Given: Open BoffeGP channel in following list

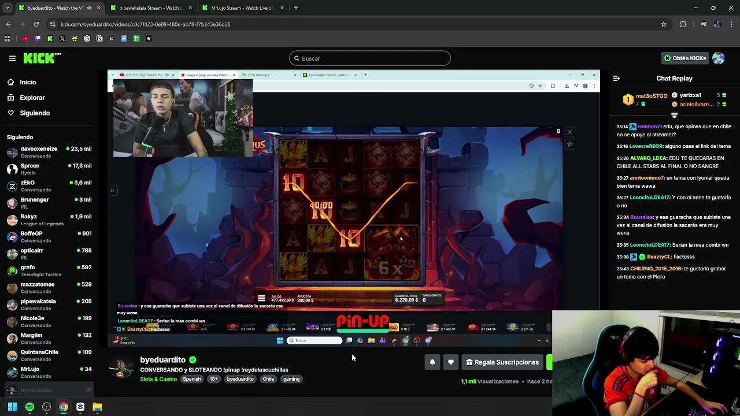Looking at the screenshot, I should click(49, 237).
